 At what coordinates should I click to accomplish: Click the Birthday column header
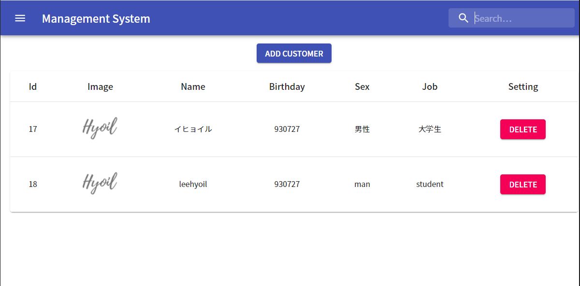click(287, 86)
